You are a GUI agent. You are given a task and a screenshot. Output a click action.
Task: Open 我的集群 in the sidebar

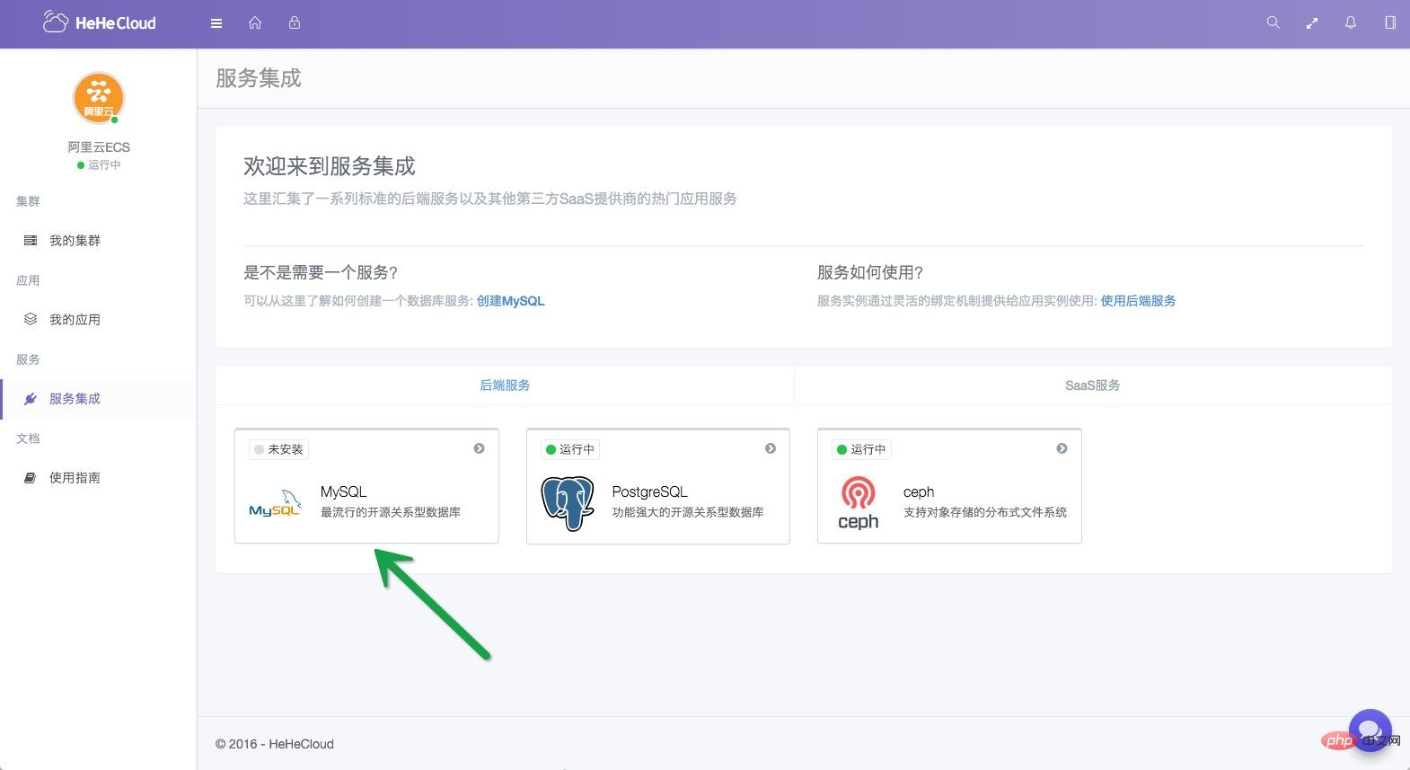75,241
